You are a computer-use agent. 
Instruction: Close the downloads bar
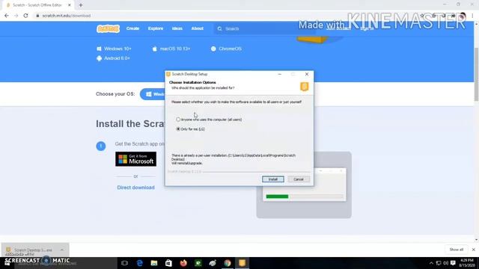point(474,250)
